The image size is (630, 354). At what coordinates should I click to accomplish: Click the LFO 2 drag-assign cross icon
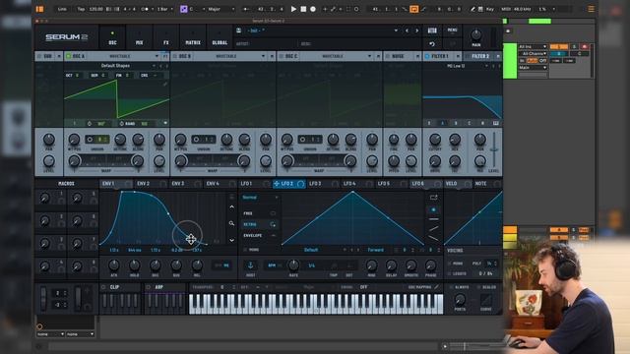click(x=277, y=184)
